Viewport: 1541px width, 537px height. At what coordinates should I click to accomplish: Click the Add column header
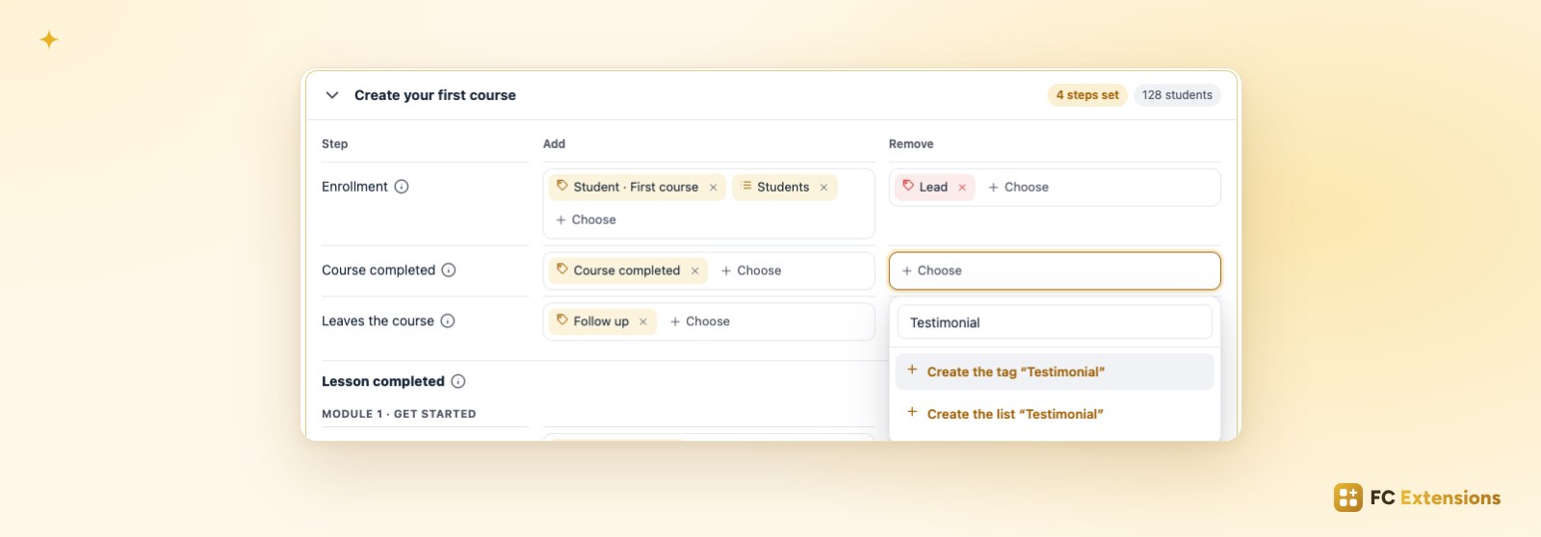point(554,144)
